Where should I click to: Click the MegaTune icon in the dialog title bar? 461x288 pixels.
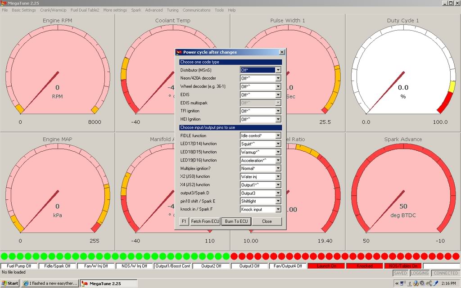click(179, 52)
